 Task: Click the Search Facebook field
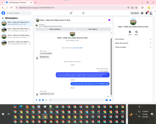[19, 13]
